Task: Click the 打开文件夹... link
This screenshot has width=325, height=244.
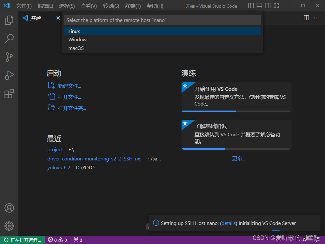Action: tap(72, 108)
